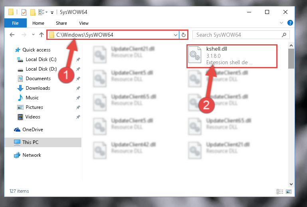Click the search magnifier icon
The height and width of the screenshot is (207, 307).
tap(284, 35)
